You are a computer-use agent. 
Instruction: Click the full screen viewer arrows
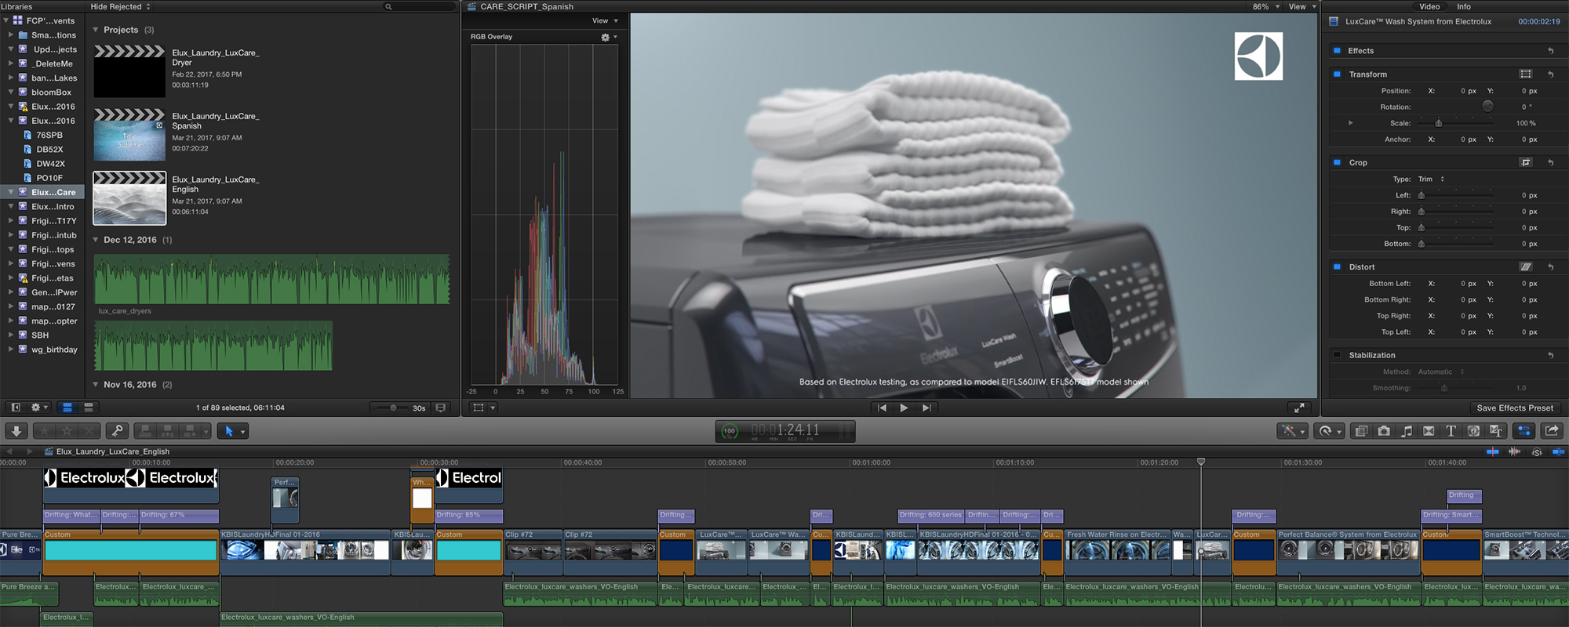pos(1299,408)
